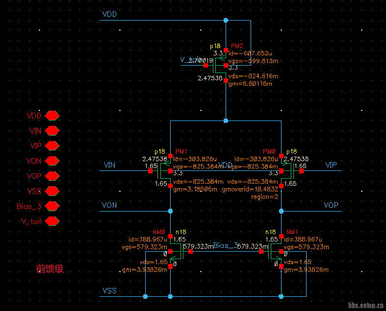
Task: Click the gm=3.18506m annotation of PM1
Action: tap(195, 190)
